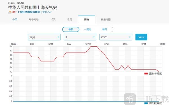Select the 每日 view toggle
Viewport: 169px width, 105px height.
(x=71, y=29)
